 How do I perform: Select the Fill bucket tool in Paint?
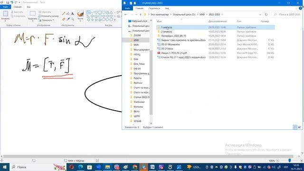[x=68, y=14]
